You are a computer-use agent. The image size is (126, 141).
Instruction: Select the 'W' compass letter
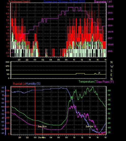click(x=112, y=67)
